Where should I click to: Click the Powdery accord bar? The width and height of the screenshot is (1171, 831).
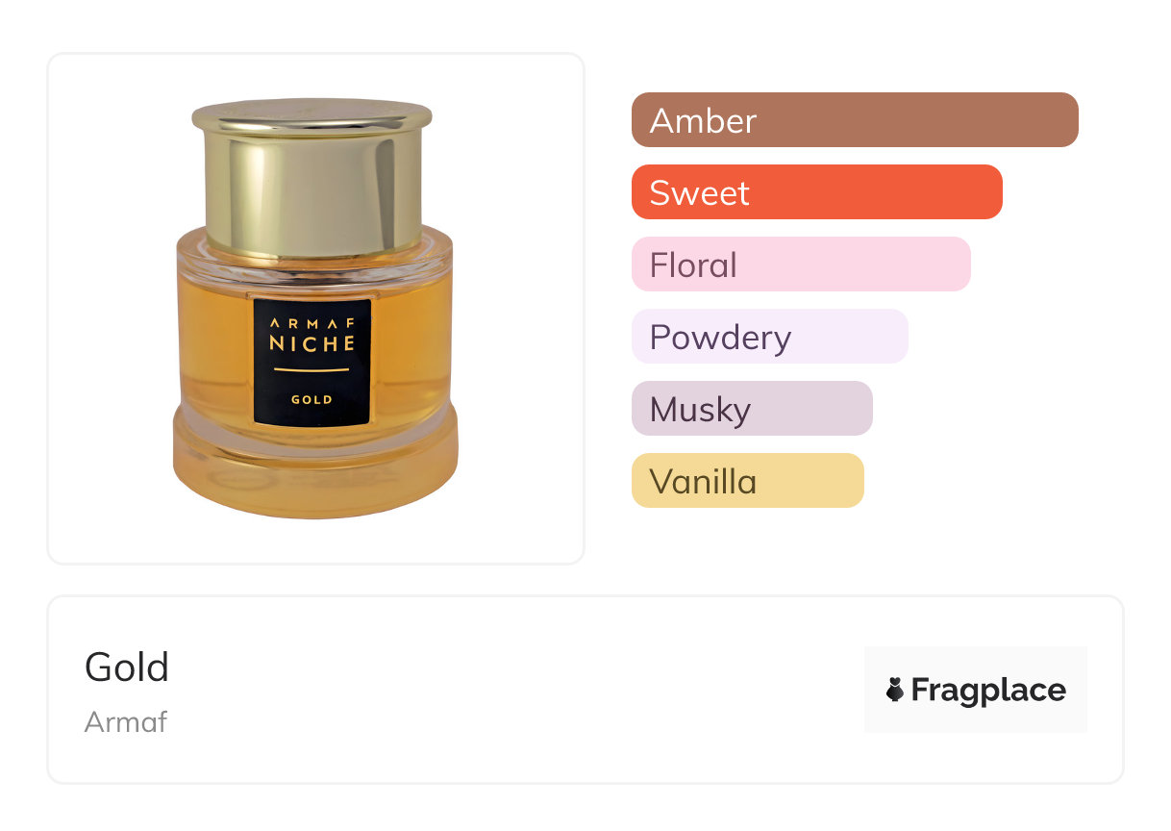[770, 336]
